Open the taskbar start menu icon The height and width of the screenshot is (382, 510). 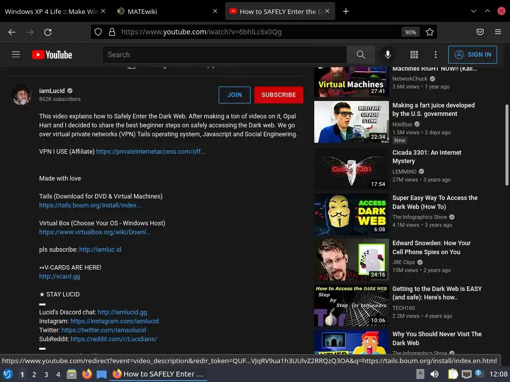click(x=8, y=374)
